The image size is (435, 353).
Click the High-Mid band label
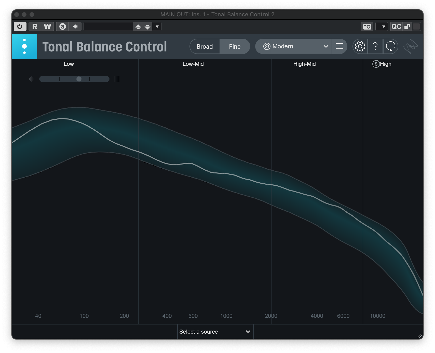click(304, 64)
